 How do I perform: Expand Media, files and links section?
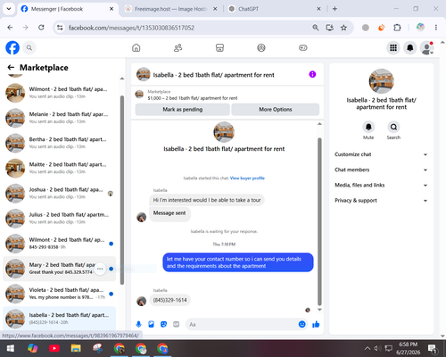381,185
